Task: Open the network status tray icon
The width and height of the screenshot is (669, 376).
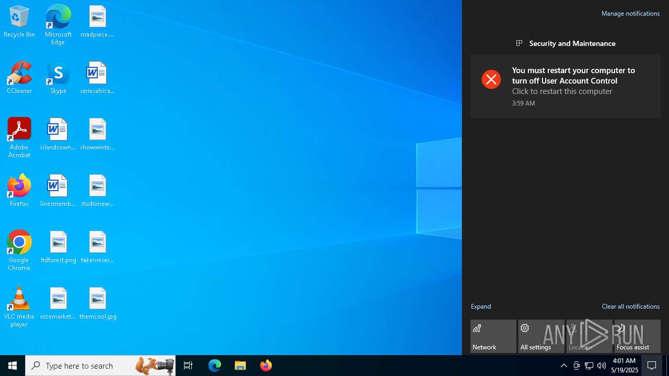Action: [x=589, y=366]
